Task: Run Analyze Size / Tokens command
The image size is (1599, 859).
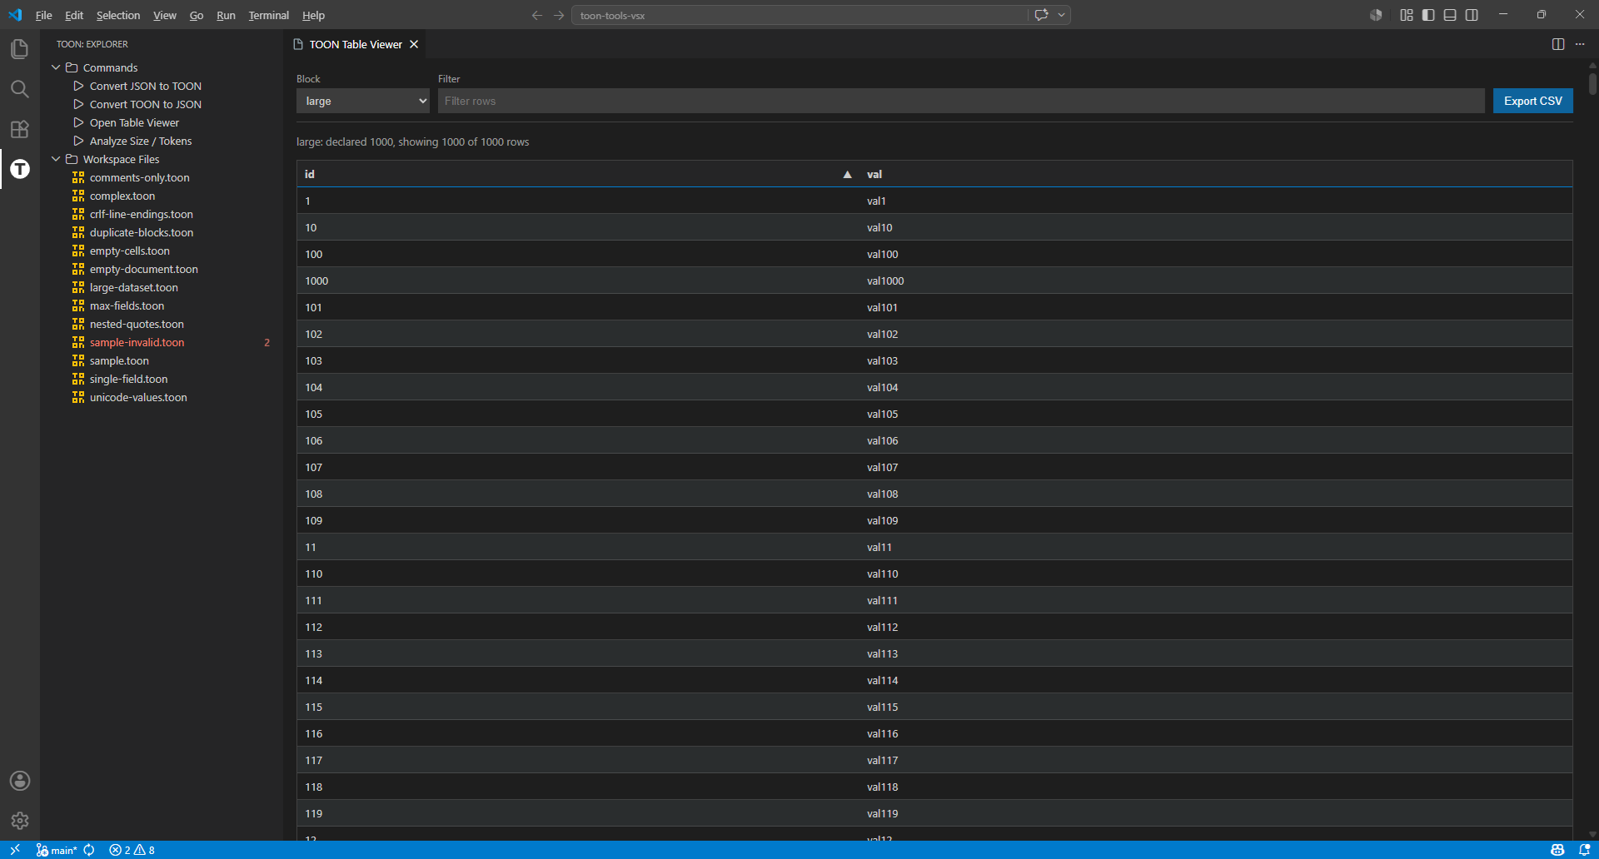Action: pyautogui.click(x=141, y=141)
